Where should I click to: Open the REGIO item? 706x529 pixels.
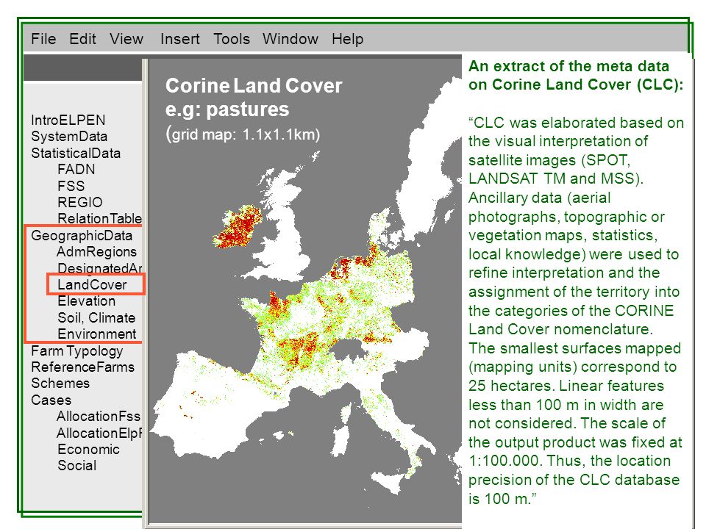[x=79, y=203]
